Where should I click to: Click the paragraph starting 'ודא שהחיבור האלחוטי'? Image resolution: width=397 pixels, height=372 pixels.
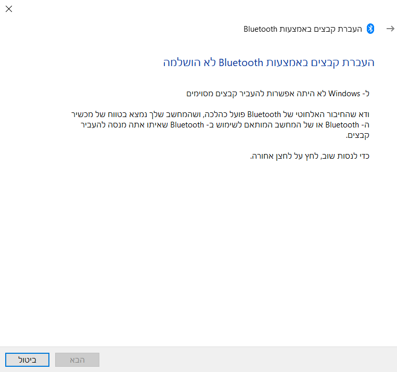pyautogui.click(x=220, y=125)
